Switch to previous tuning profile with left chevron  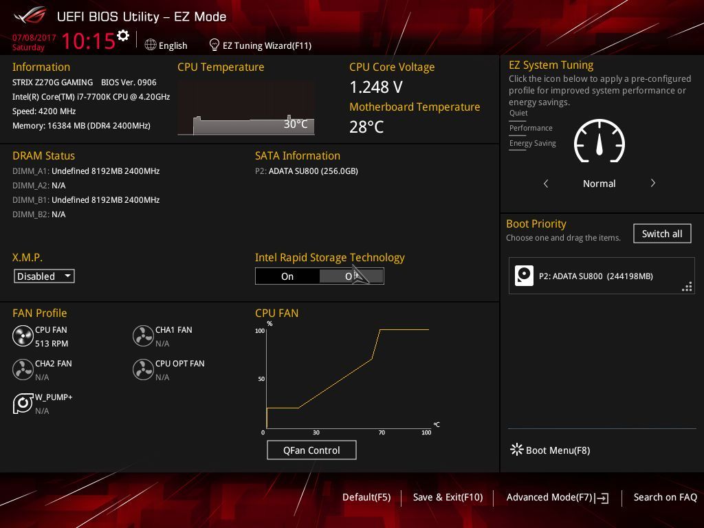(x=546, y=183)
